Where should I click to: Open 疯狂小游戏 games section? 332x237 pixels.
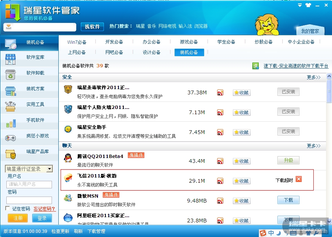point(29,137)
